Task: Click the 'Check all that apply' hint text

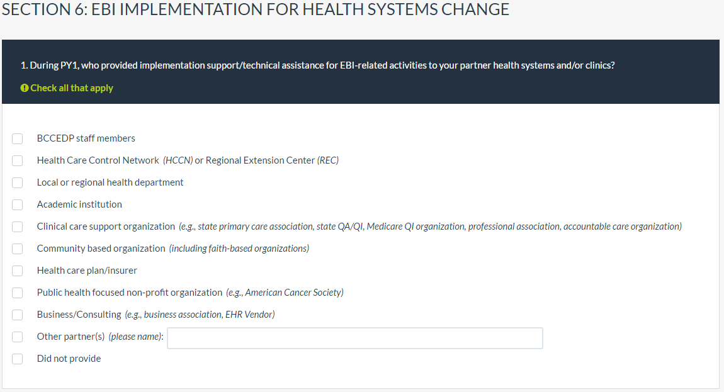Action: pos(72,88)
